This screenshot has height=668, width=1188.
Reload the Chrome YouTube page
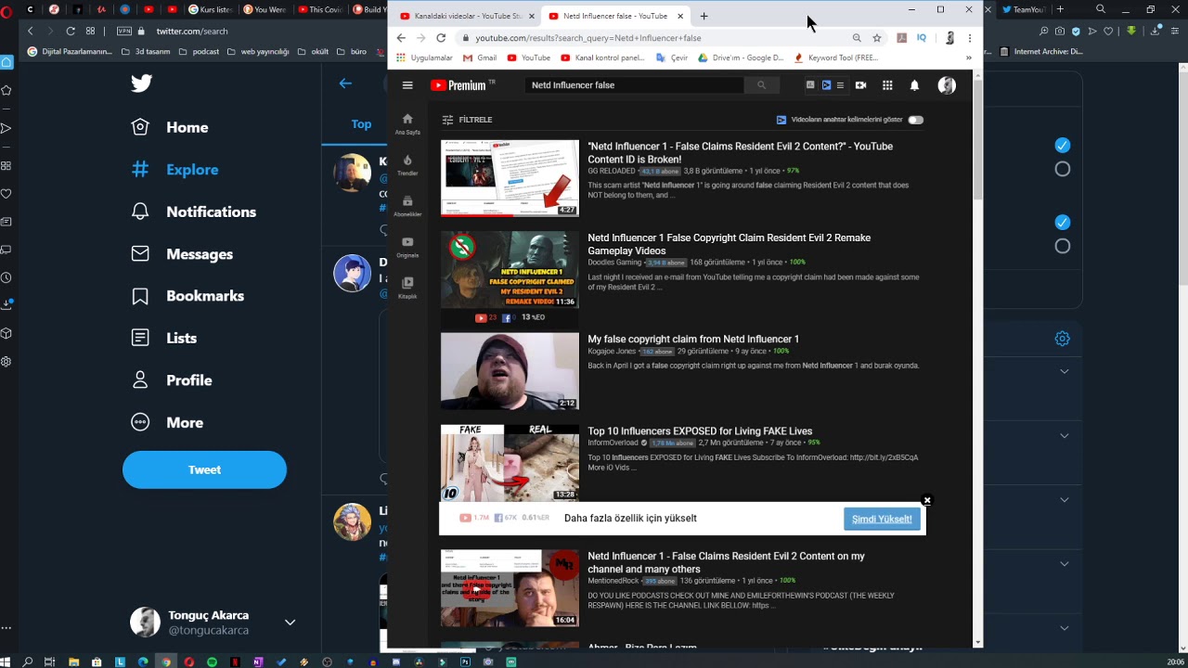point(441,38)
